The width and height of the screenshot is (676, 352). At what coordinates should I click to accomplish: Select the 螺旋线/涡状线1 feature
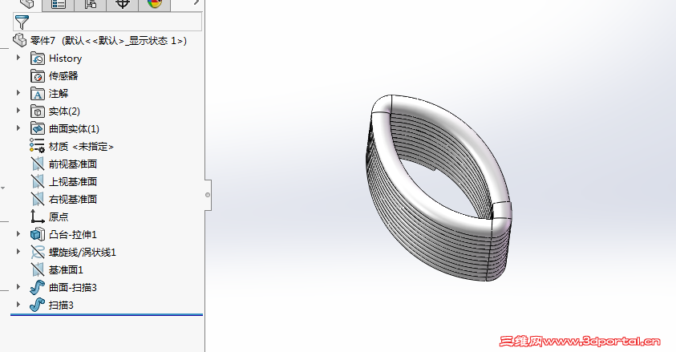tap(83, 253)
